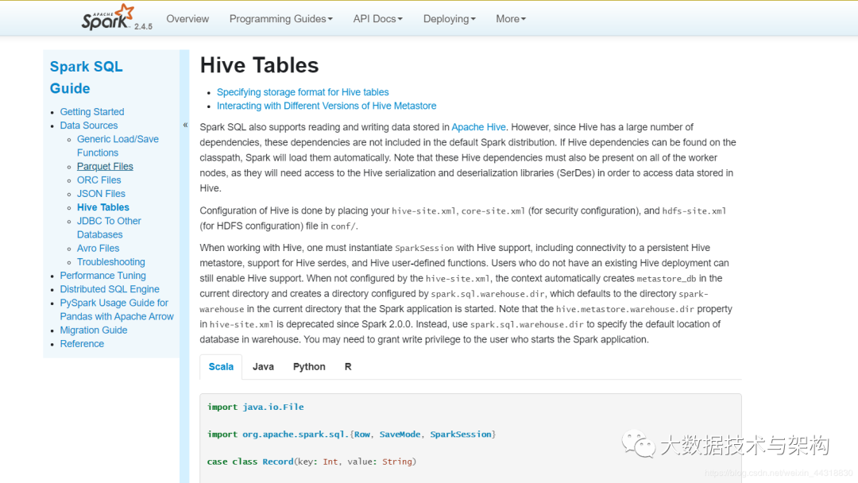Switch to the Java code tab
This screenshot has width=858, height=483.
263,366
